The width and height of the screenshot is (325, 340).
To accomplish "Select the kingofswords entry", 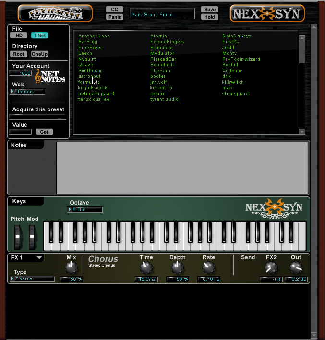I will coord(93,88).
